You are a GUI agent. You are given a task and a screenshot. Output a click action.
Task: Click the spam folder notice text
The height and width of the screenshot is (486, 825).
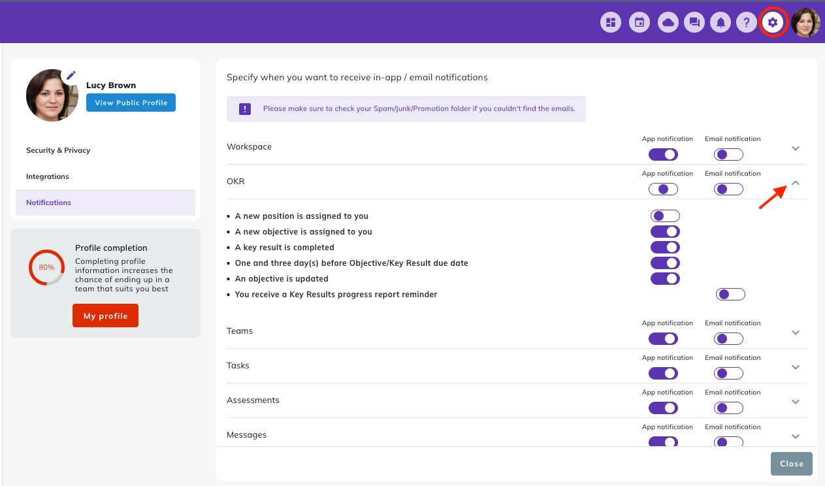(x=419, y=109)
